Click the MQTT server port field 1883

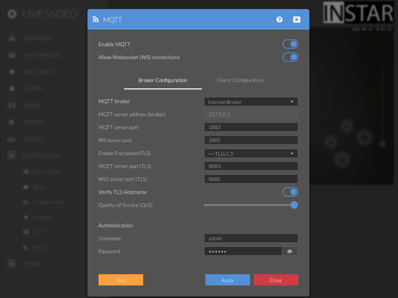(x=251, y=127)
